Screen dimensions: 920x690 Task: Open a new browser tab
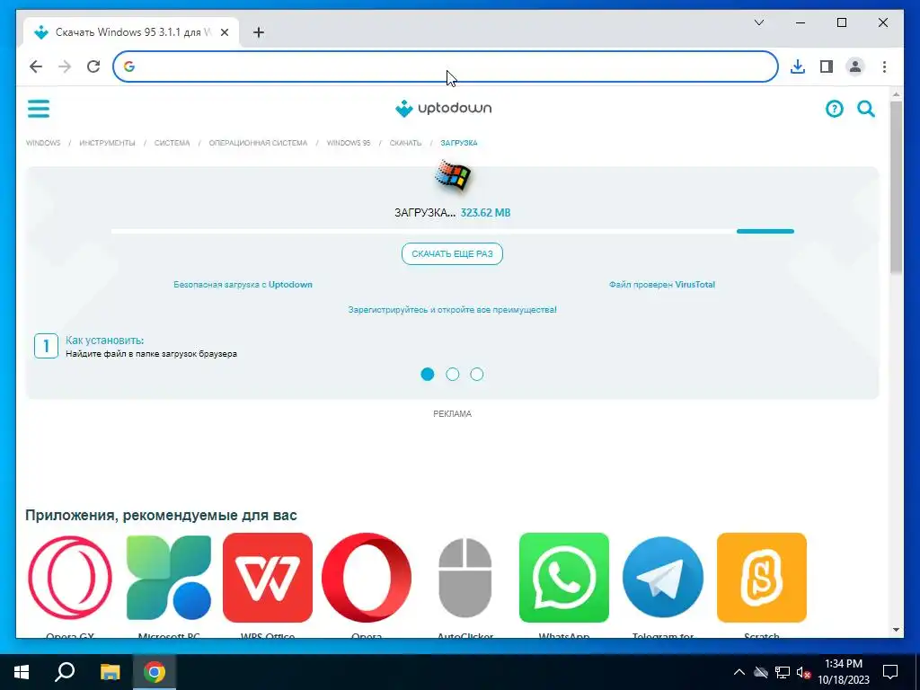coord(259,32)
